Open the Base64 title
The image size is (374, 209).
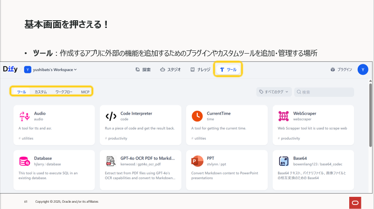tap(300, 158)
